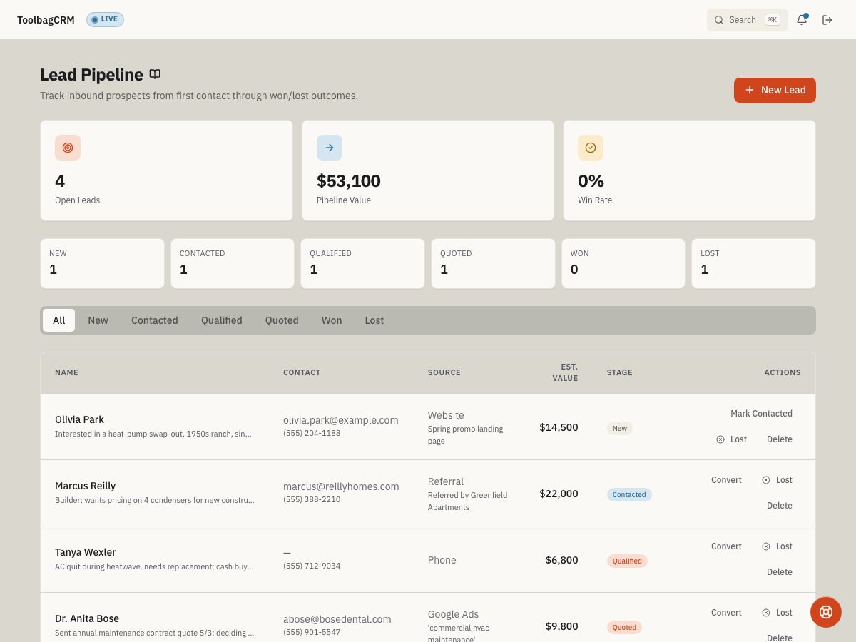This screenshot has height=642, width=856.
Task: Click the QUOTED stage count card
Action: (493, 263)
